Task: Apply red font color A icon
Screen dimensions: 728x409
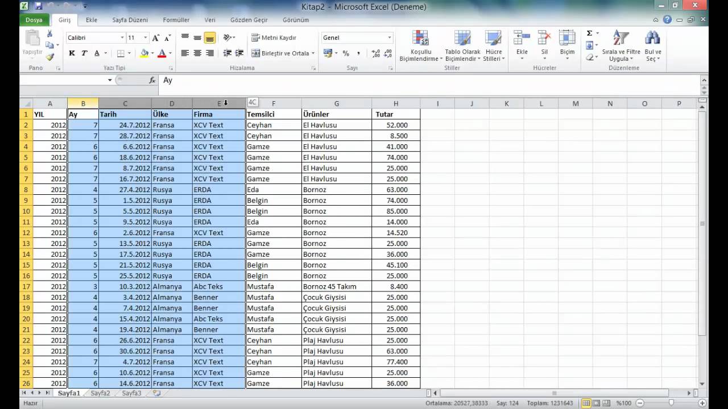Action: 162,53
